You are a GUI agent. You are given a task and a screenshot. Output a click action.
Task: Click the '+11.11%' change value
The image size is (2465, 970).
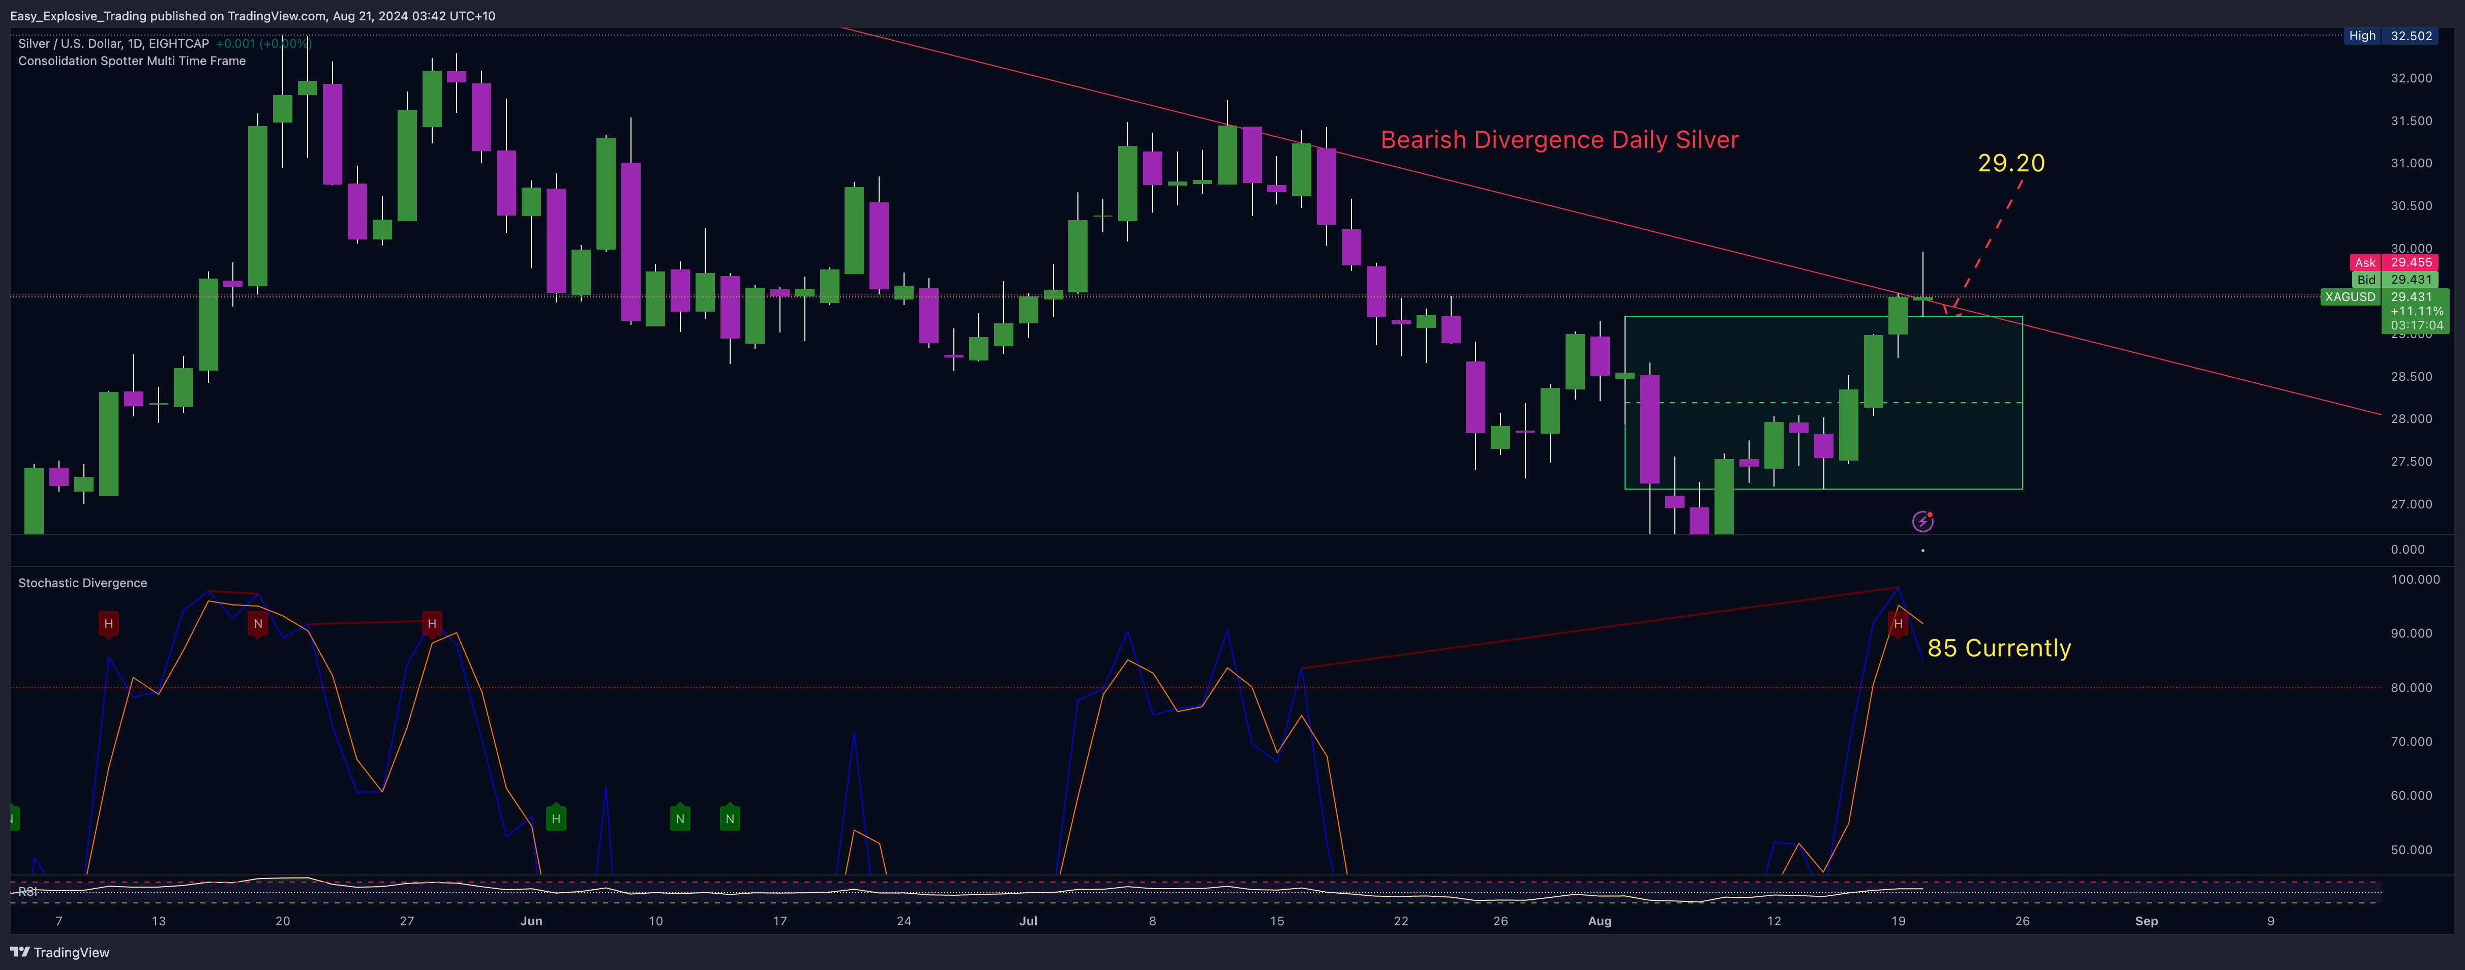pyautogui.click(x=2416, y=311)
